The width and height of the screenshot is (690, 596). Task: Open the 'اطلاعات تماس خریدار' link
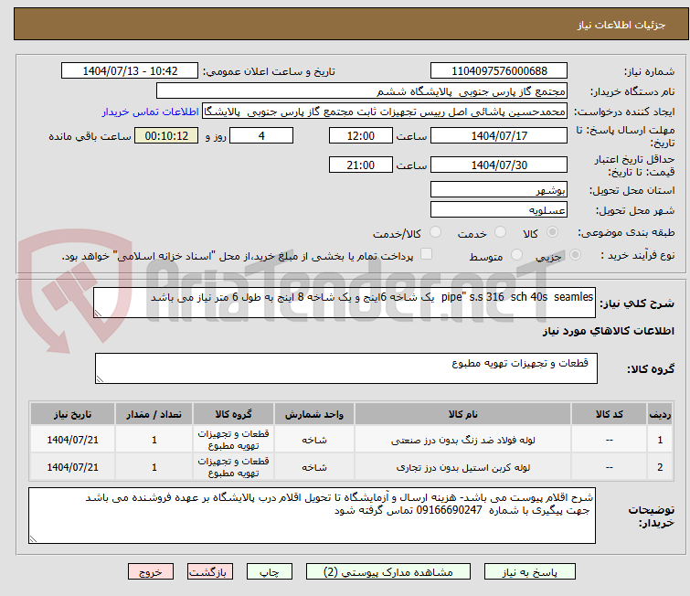coord(150,112)
